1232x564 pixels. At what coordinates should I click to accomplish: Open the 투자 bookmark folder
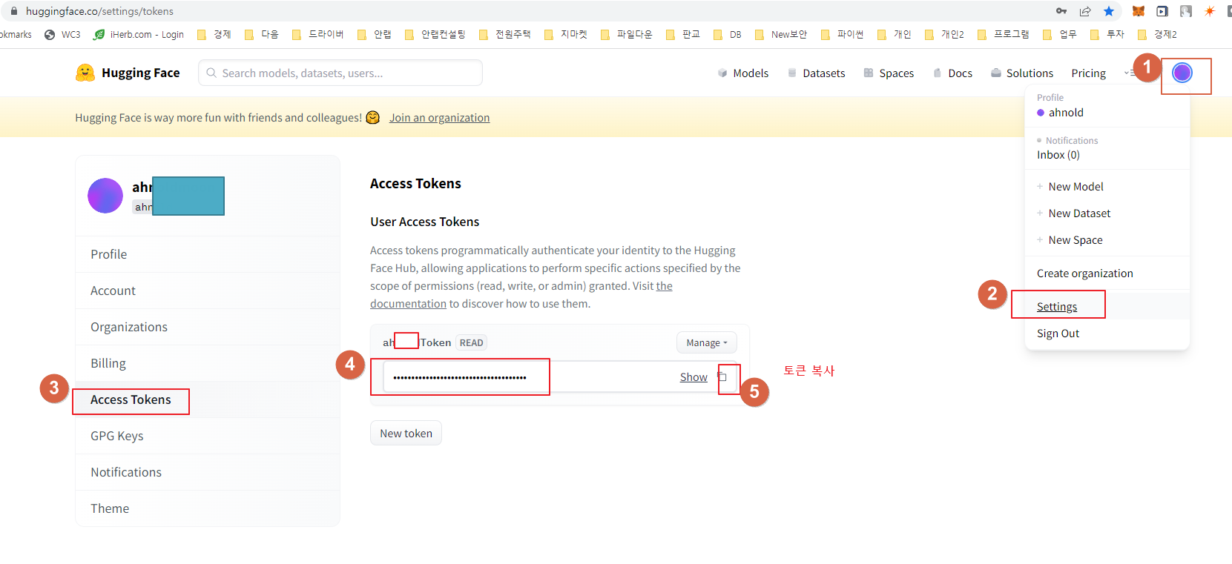1107,34
